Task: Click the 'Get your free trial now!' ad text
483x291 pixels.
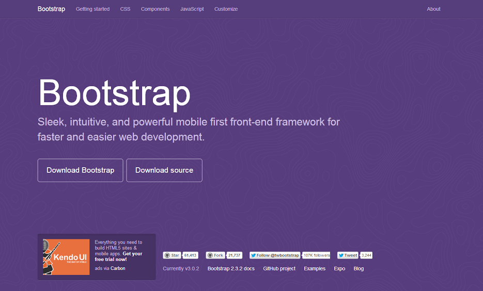Action: (118, 256)
